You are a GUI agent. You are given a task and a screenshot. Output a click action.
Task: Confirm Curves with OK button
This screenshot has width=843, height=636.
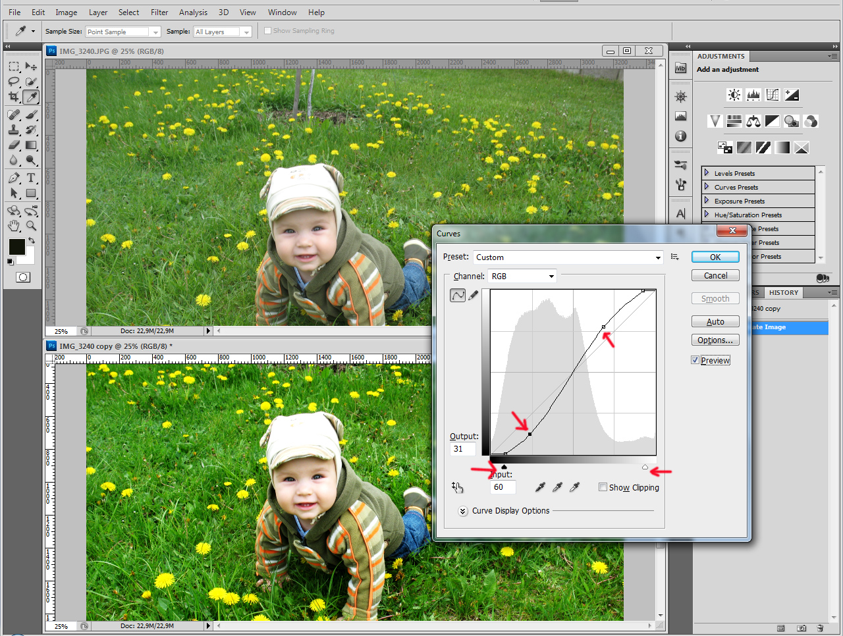point(715,257)
